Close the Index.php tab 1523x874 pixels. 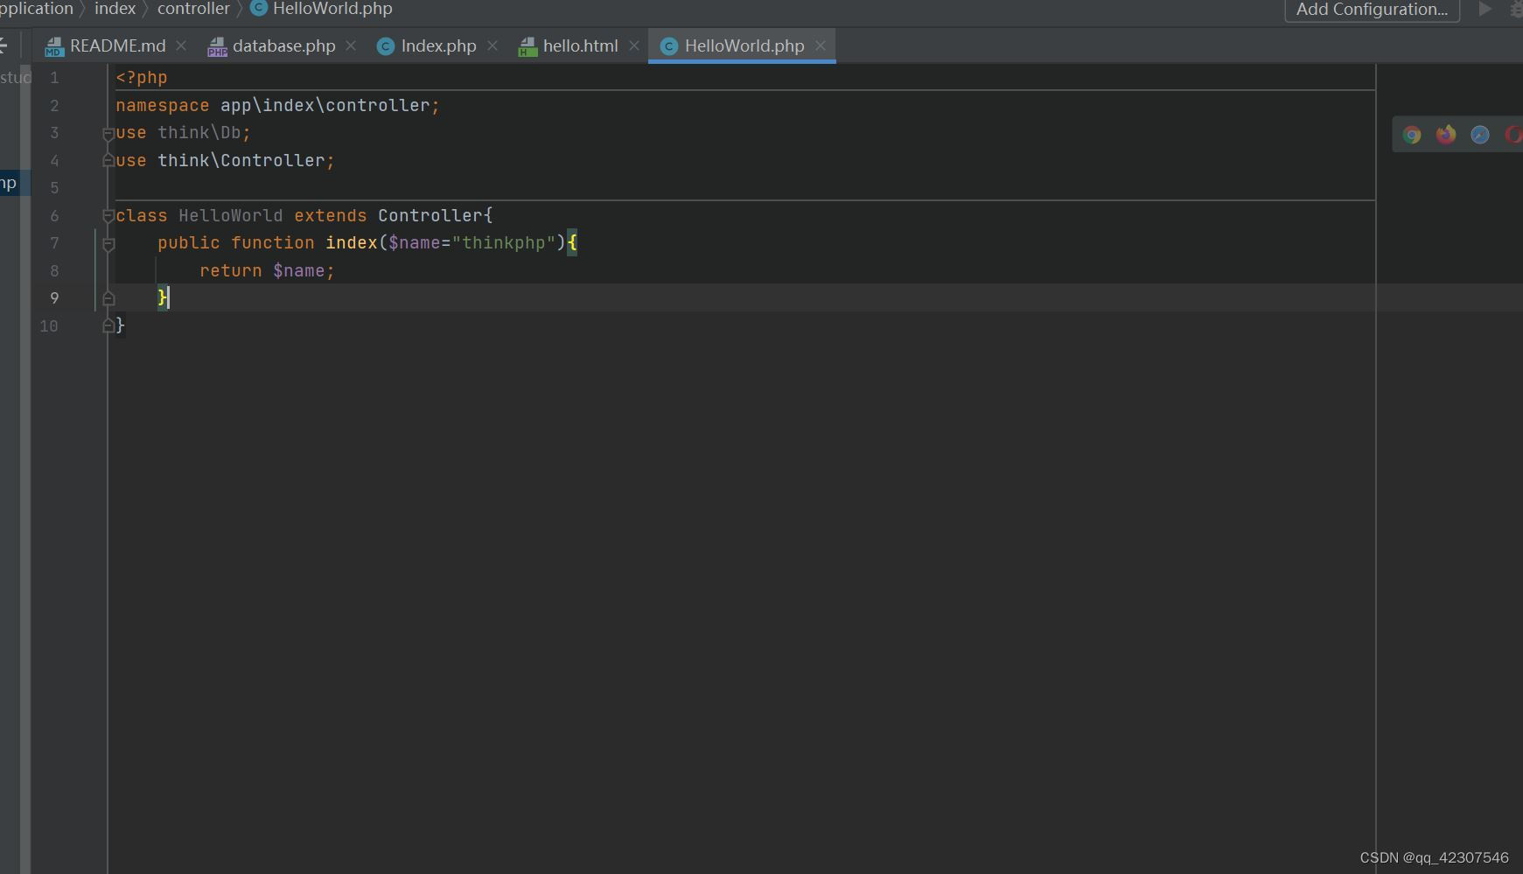pyautogui.click(x=493, y=45)
